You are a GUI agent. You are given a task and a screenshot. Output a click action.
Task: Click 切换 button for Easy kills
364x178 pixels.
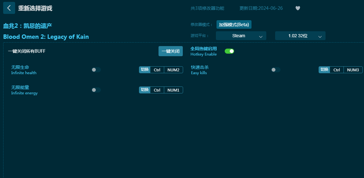coord(324,70)
